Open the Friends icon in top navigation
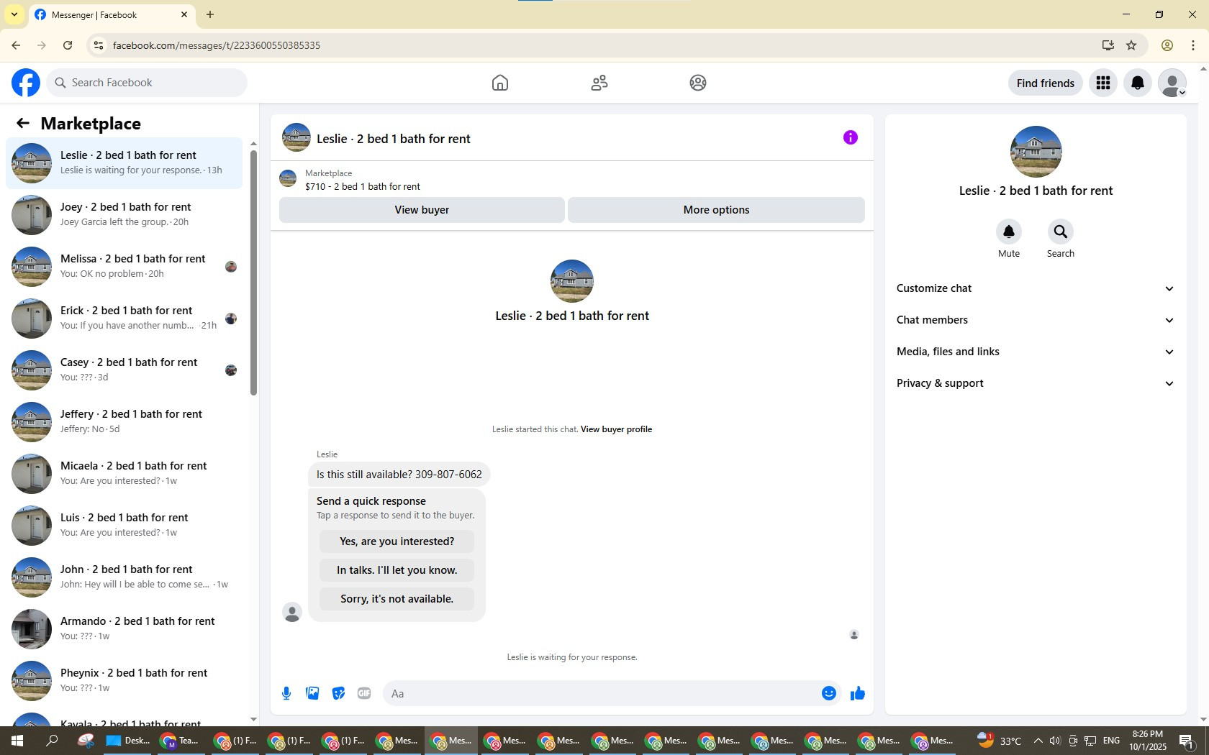Viewport: 1209px width, 755px height. point(599,83)
